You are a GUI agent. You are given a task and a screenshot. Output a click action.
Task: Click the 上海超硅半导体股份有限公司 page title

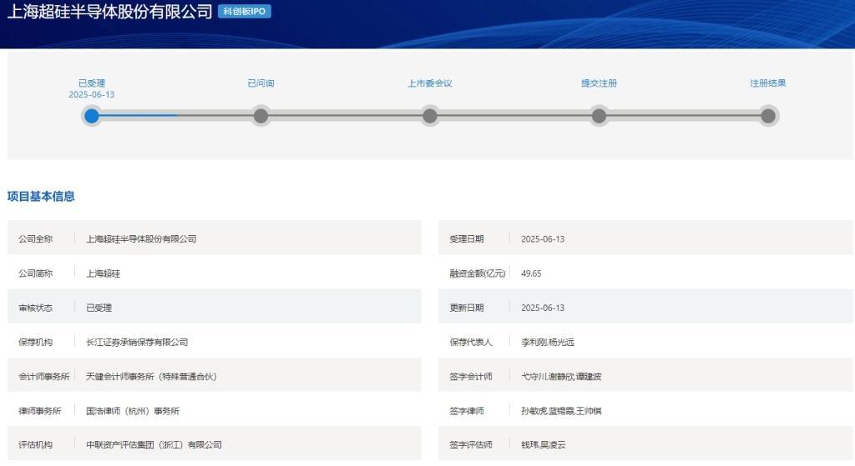tap(109, 13)
